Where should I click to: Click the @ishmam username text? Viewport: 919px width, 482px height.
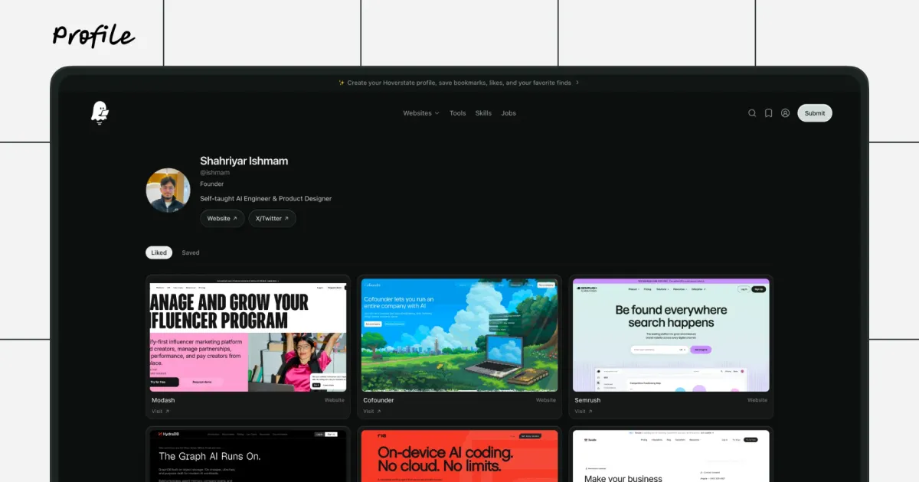[x=215, y=173]
